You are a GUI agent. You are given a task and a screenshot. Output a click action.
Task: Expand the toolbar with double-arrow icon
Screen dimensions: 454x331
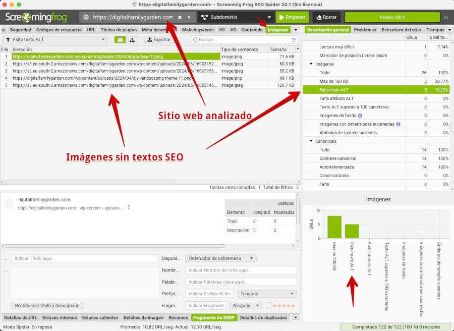446,17
